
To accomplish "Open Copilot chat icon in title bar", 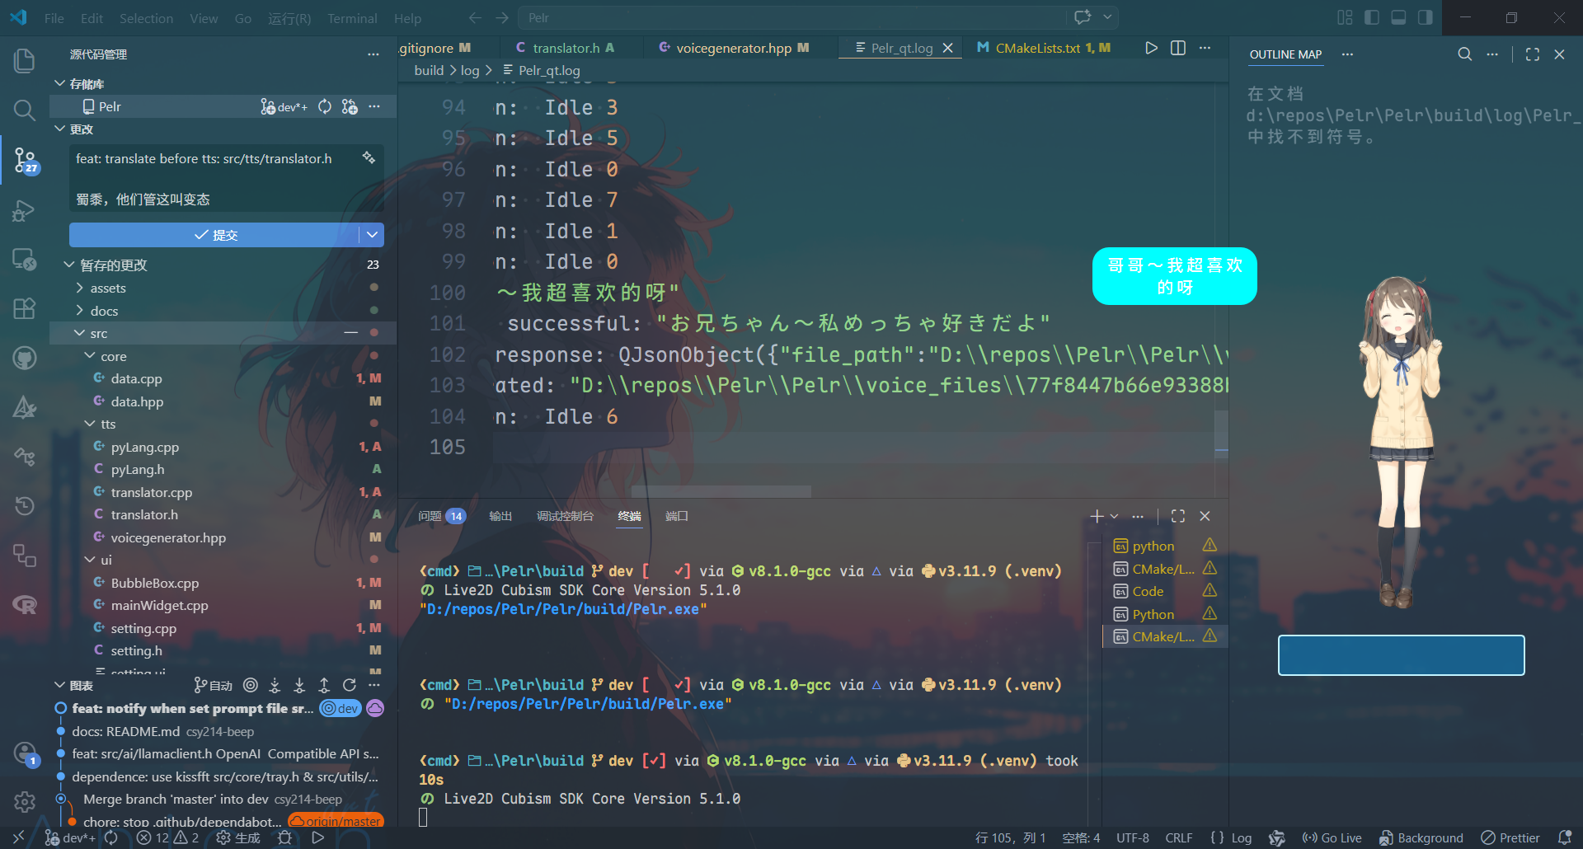I will [1083, 17].
